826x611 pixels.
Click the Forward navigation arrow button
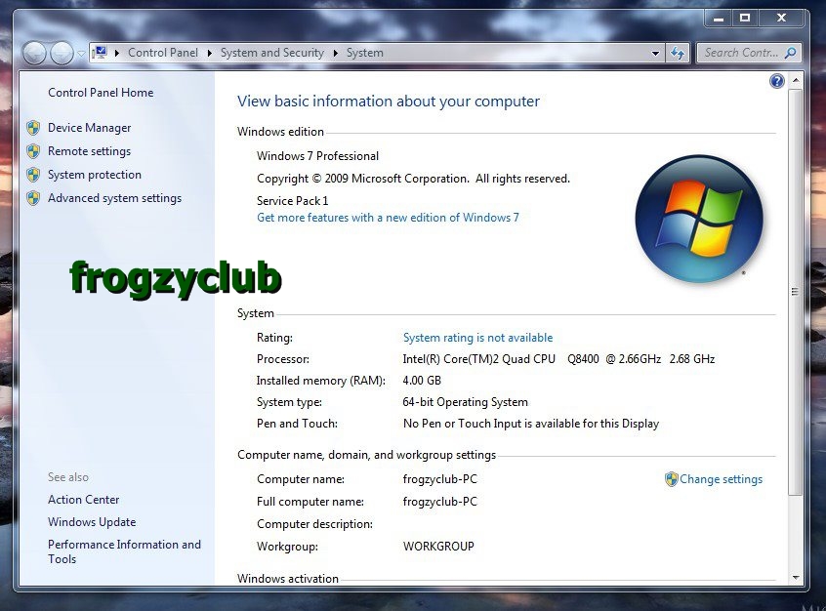[x=62, y=54]
